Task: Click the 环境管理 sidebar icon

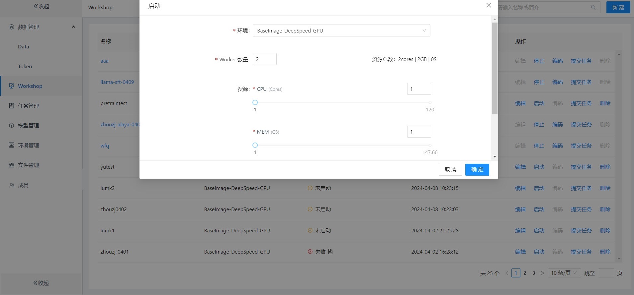Action: tap(12, 145)
